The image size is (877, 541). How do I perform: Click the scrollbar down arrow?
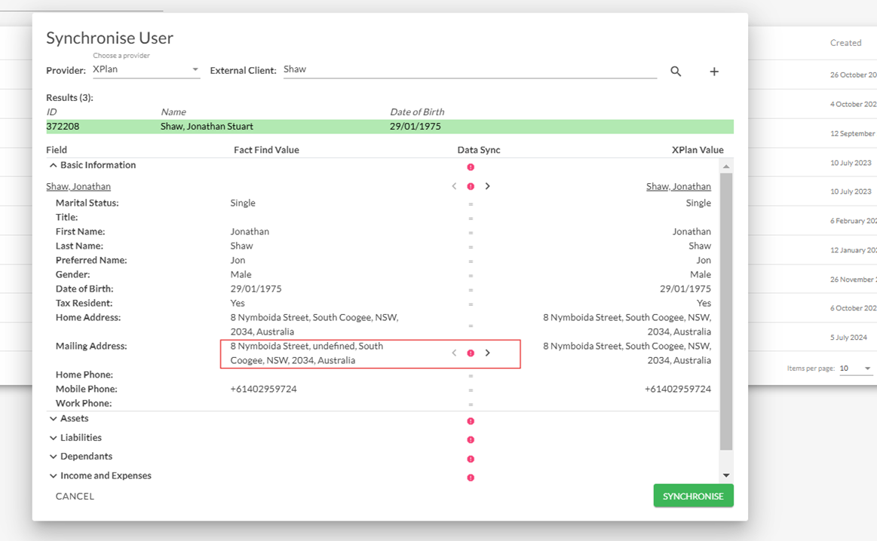[726, 475]
